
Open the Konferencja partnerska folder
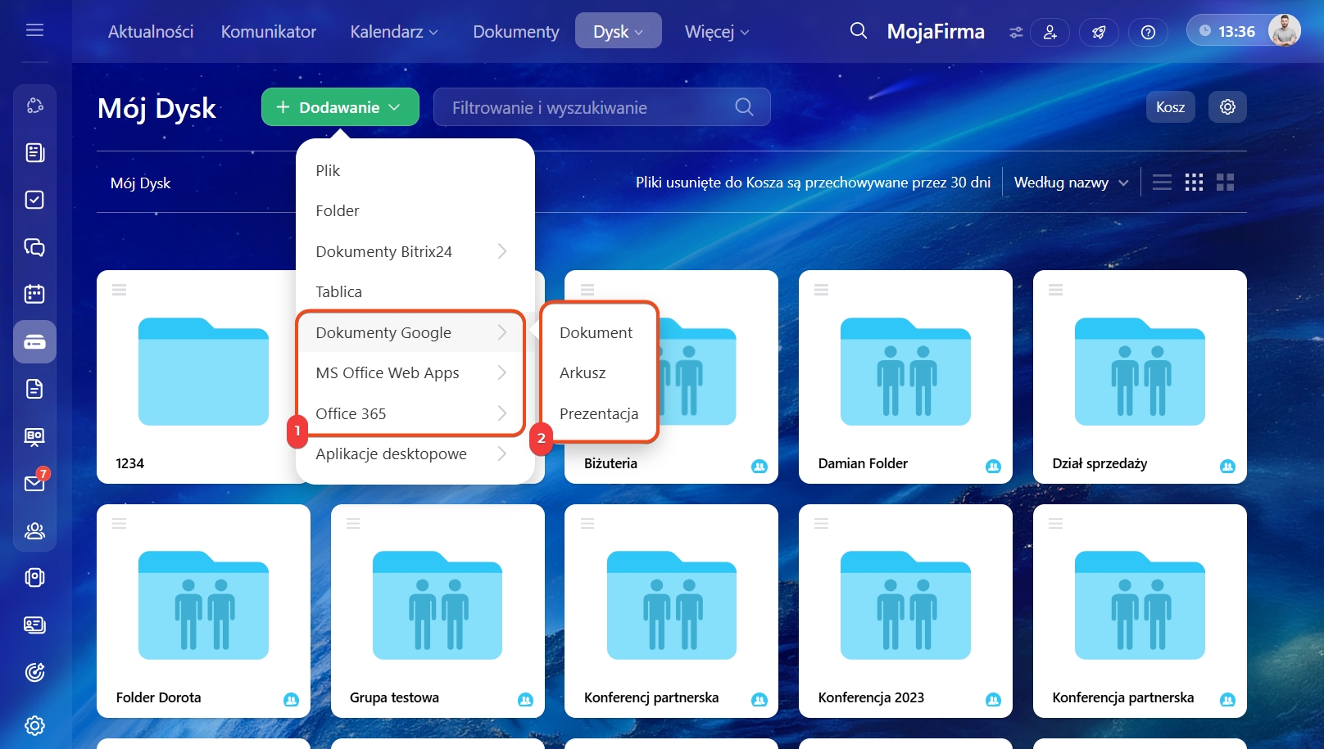tap(1140, 611)
